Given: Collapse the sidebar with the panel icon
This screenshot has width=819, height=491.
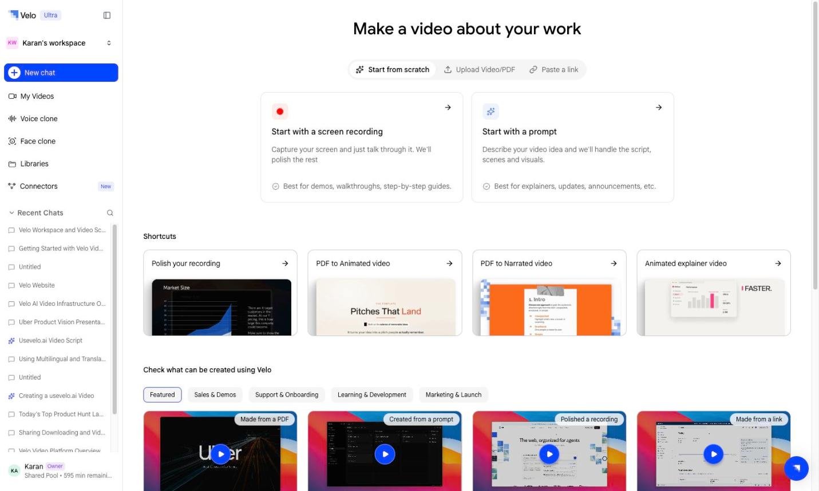Looking at the screenshot, I should (106, 15).
